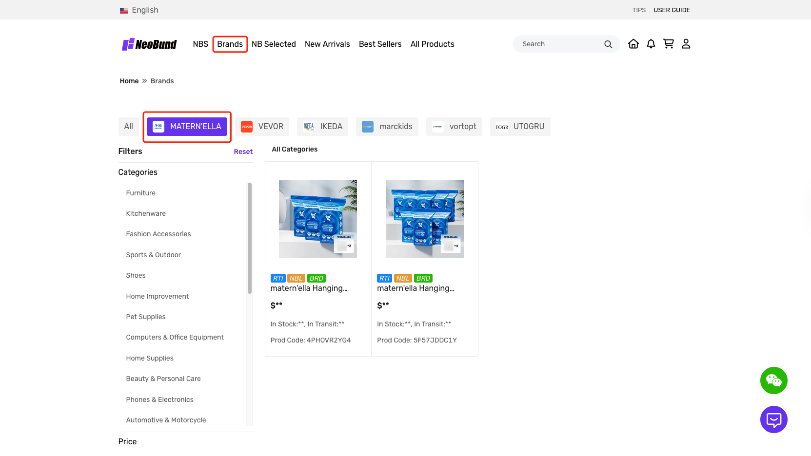
Task: Click the VEVOR brand logo icon
Action: coord(247,127)
